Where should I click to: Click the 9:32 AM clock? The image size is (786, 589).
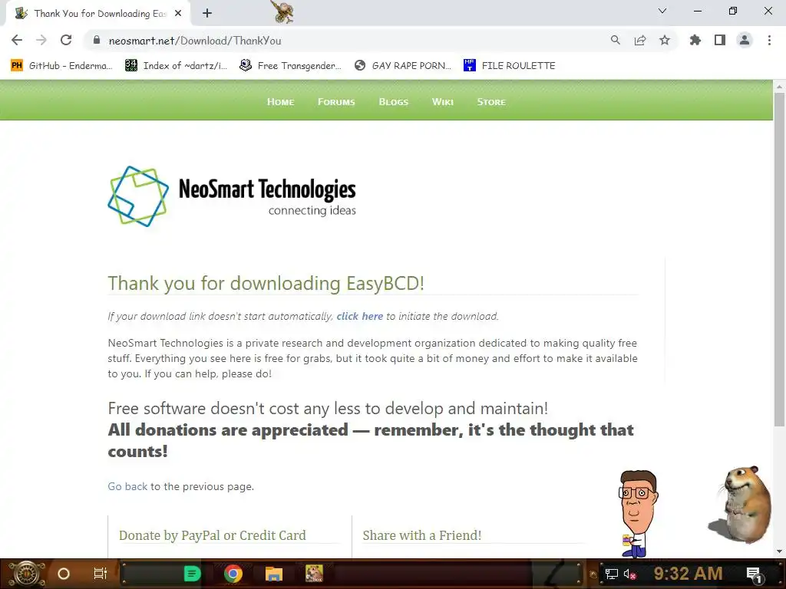688,574
